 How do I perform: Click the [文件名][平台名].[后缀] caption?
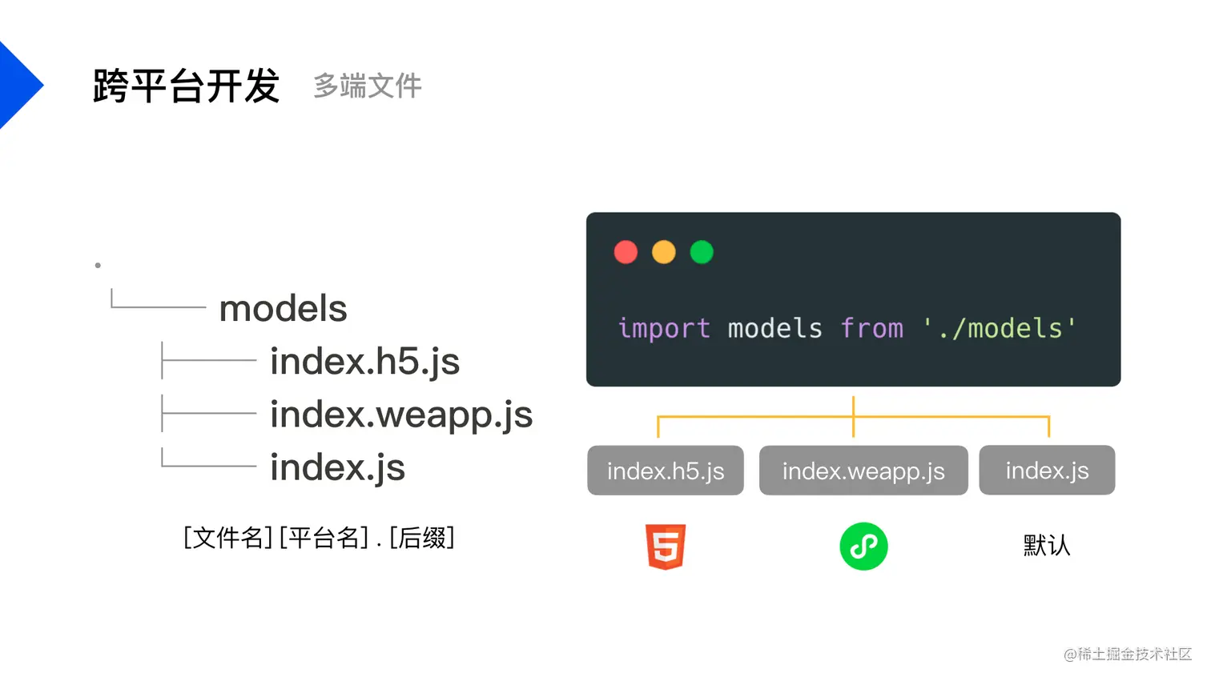coord(319,538)
